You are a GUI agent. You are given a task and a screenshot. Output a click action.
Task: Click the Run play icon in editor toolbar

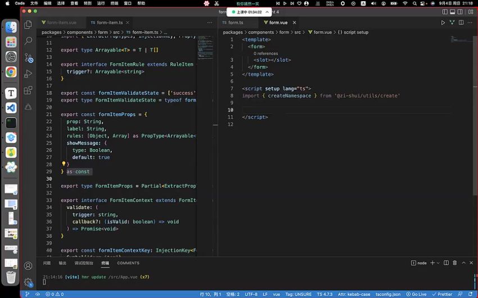443,22
